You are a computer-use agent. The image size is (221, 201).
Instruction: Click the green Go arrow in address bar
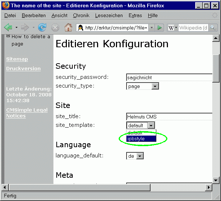point(160,28)
